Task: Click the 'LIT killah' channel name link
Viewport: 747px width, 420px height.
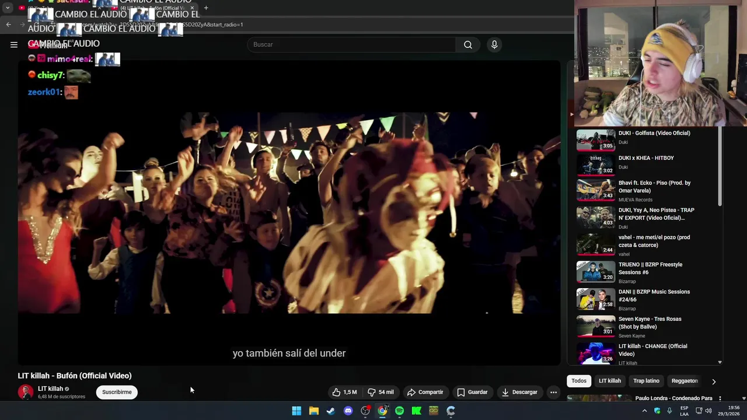Action: pyautogui.click(x=50, y=388)
